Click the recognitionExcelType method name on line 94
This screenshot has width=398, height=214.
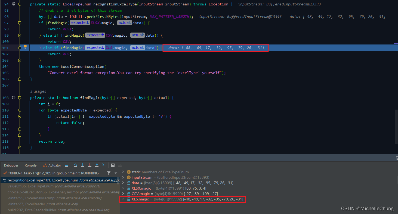click(x=115, y=4)
